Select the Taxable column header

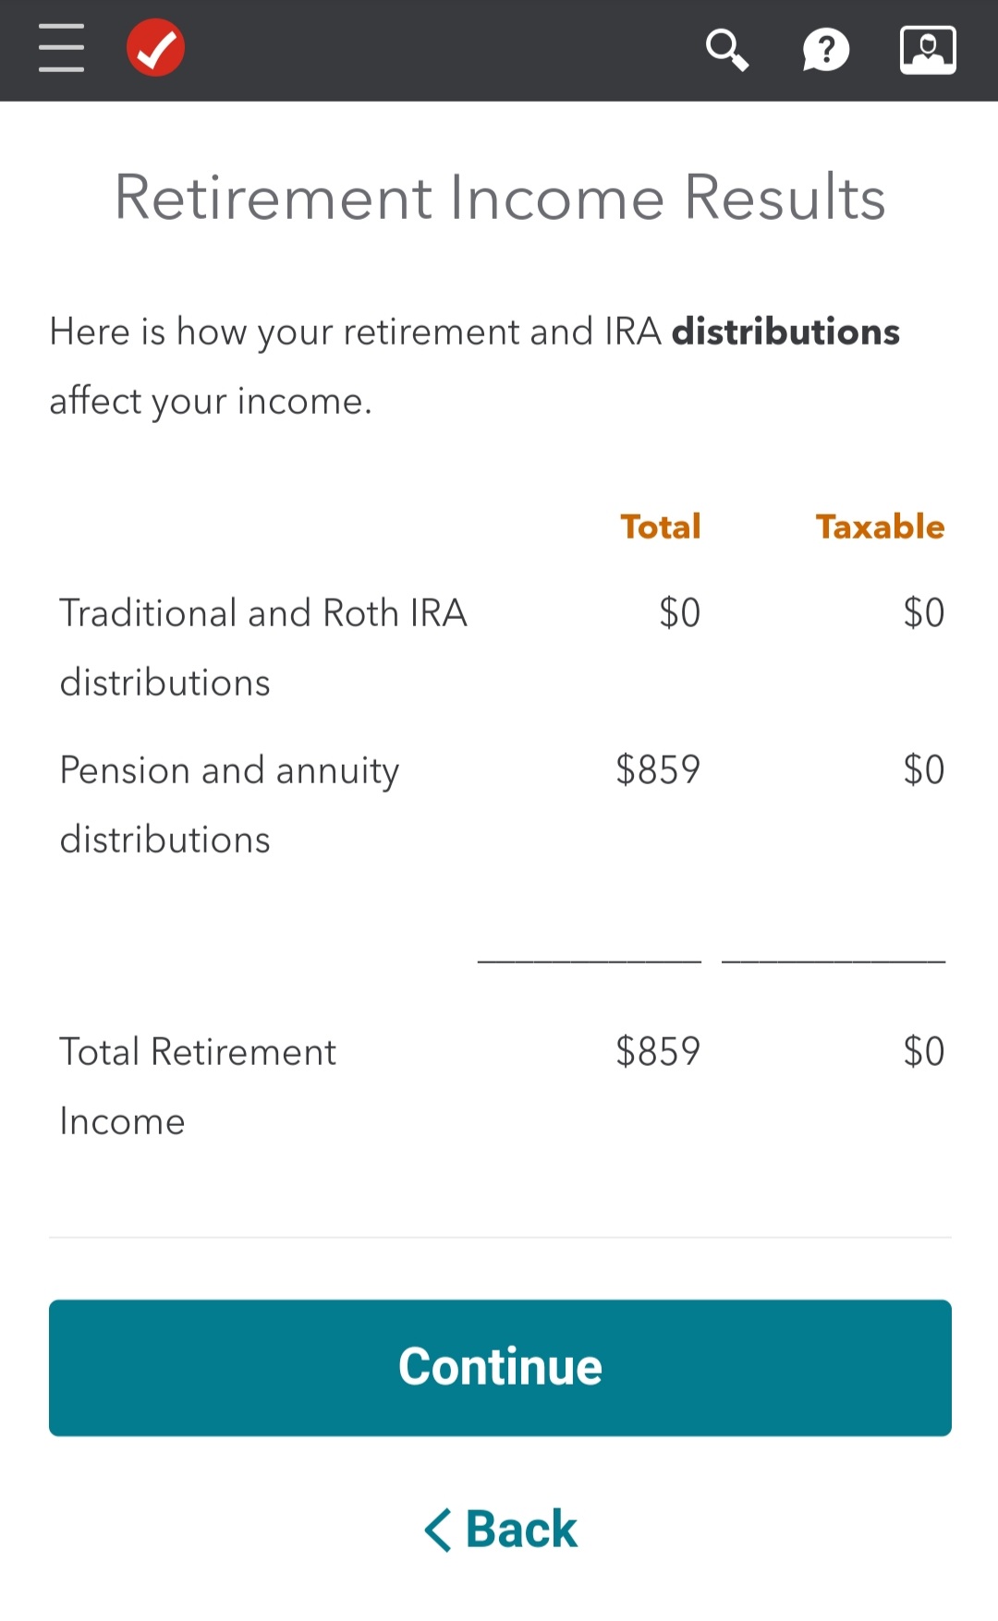pos(880,526)
